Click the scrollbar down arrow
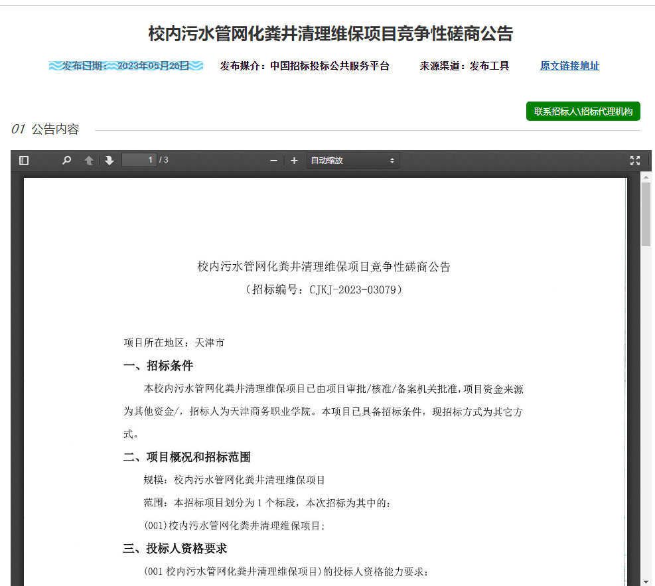This screenshot has height=586, width=655. pos(646,581)
